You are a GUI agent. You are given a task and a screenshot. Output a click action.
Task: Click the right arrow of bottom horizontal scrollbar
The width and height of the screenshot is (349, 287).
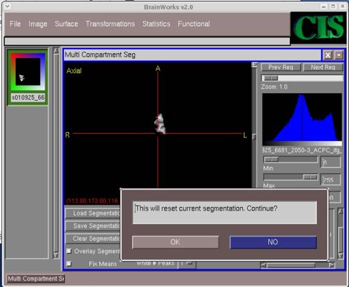point(331,265)
